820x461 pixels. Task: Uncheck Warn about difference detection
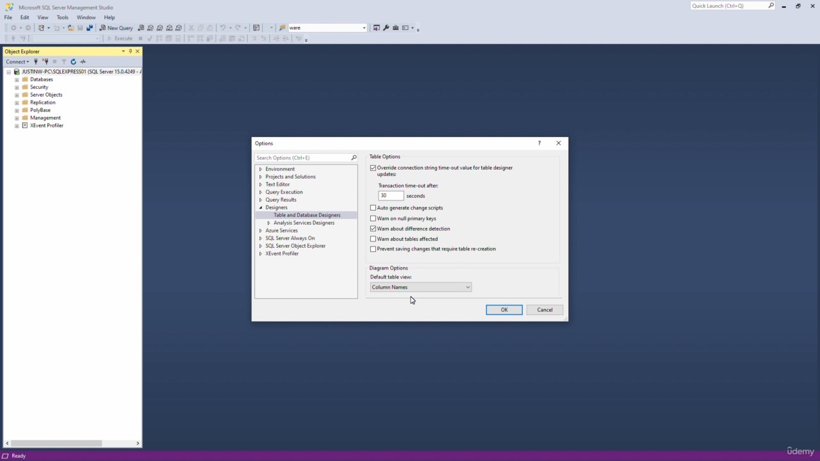pos(373,229)
